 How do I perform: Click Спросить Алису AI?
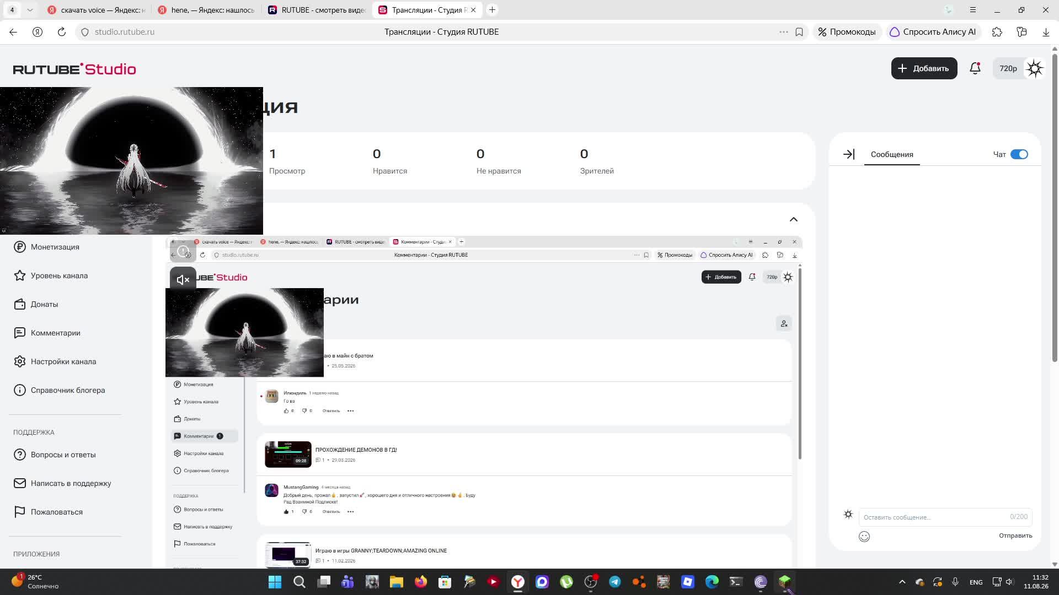click(x=933, y=32)
